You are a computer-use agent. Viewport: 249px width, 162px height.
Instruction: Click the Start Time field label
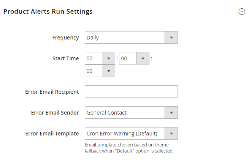(65, 58)
